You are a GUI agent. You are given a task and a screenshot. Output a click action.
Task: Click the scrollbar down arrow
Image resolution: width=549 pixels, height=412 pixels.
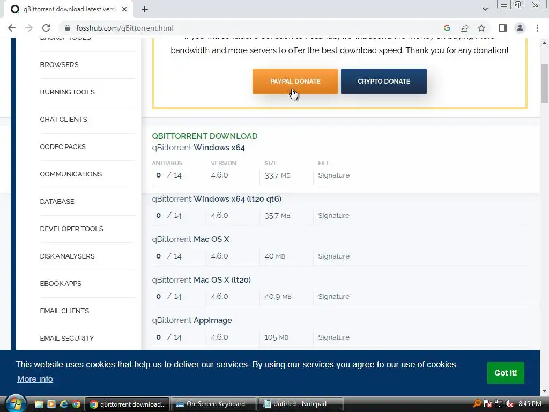click(545, 391)
